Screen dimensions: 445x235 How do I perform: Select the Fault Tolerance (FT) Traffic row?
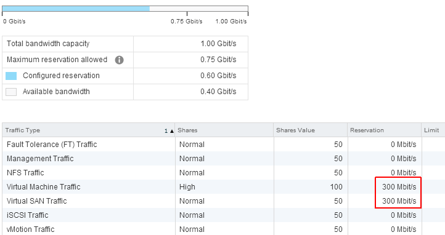pyautogui.click(x=224, y=145)
